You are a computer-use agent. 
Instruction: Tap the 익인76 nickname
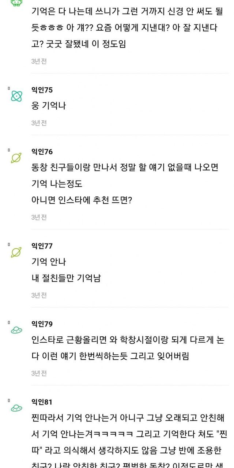click(x=42, y=152)
